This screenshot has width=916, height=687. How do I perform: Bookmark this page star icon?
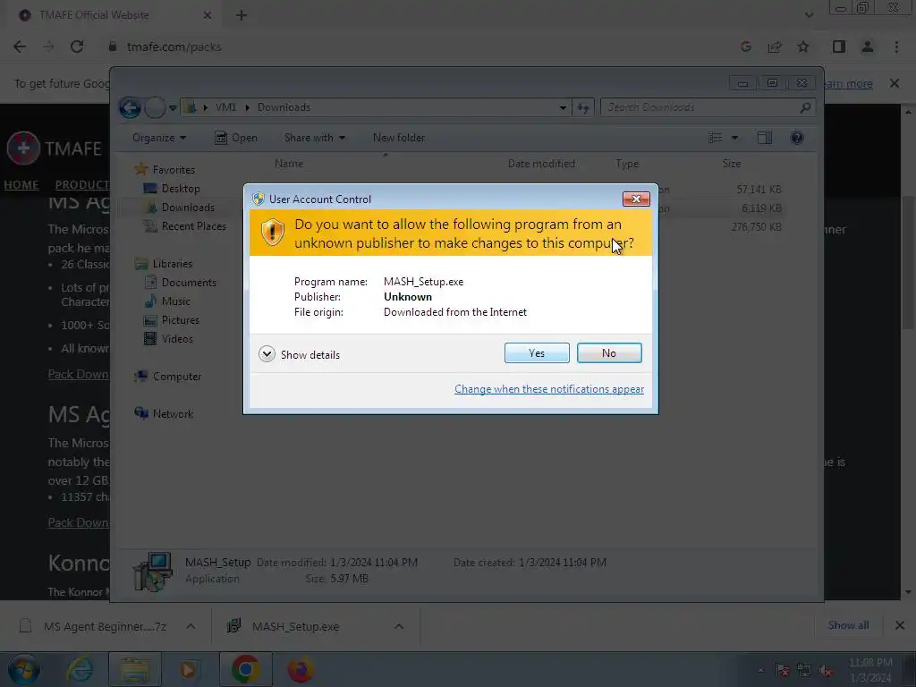coord(803,47)
